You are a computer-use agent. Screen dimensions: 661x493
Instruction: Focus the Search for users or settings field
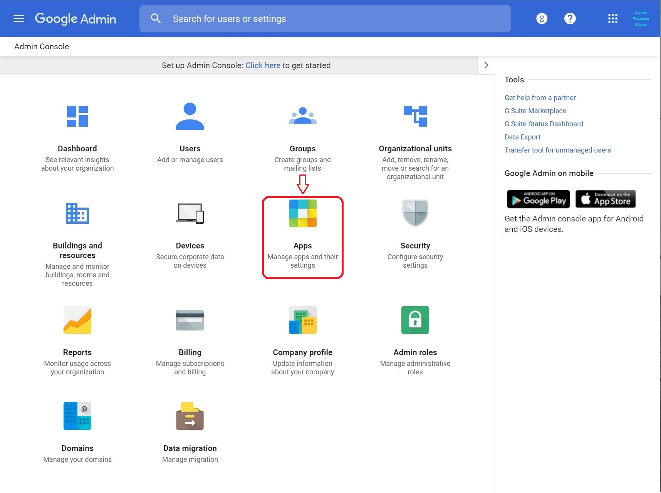tap(325, 18)
